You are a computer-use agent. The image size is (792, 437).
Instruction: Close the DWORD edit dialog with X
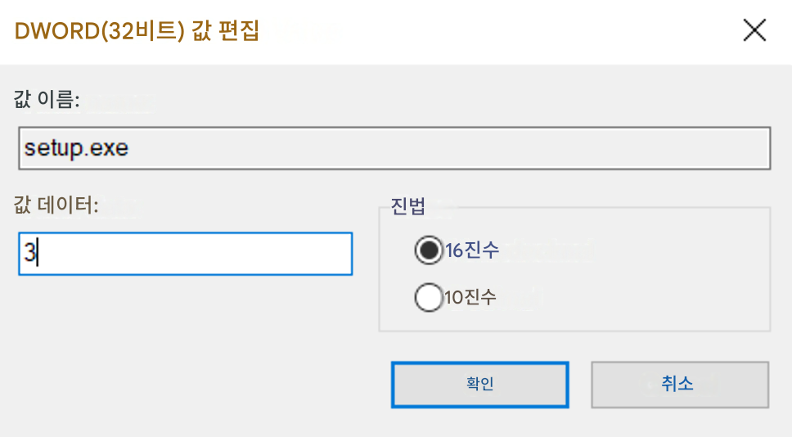pos(754,29)
